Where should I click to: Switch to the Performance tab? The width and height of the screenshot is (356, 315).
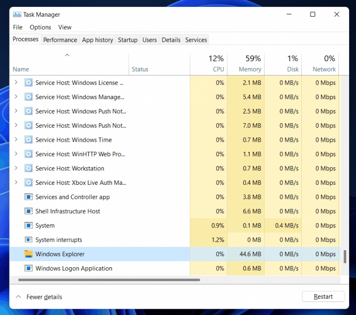[x=60, y=40]
